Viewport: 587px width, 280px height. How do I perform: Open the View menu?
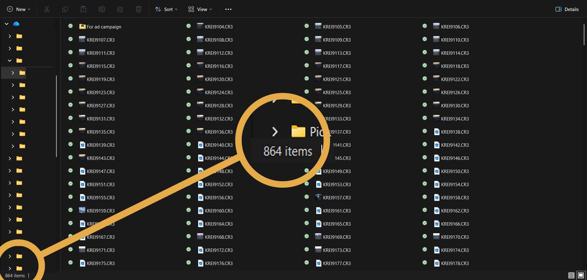[200, 9]
